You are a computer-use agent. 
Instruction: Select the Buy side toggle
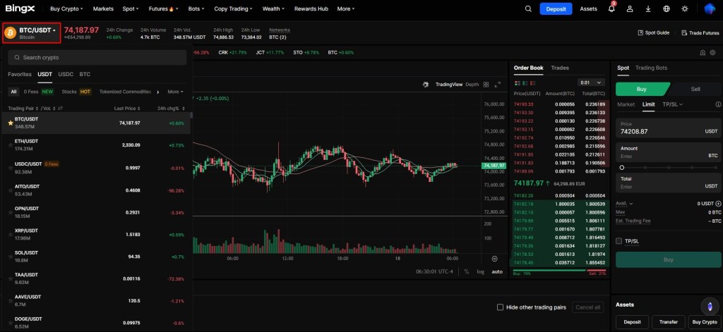pyautogui.click(x=642, y=90)
